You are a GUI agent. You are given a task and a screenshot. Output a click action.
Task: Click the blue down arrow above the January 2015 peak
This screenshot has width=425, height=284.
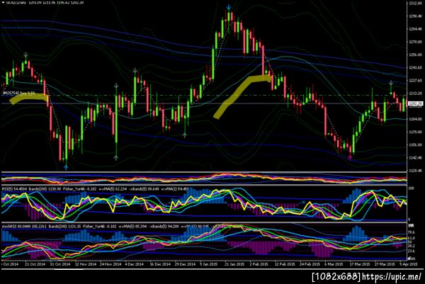point(229,7)
